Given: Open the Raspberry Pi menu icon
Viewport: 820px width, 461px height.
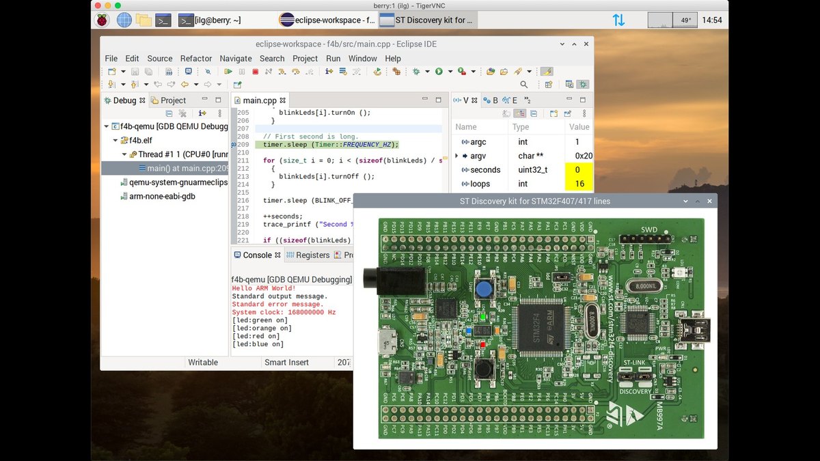Looking at the screenshot, I should tap(103, 20).
